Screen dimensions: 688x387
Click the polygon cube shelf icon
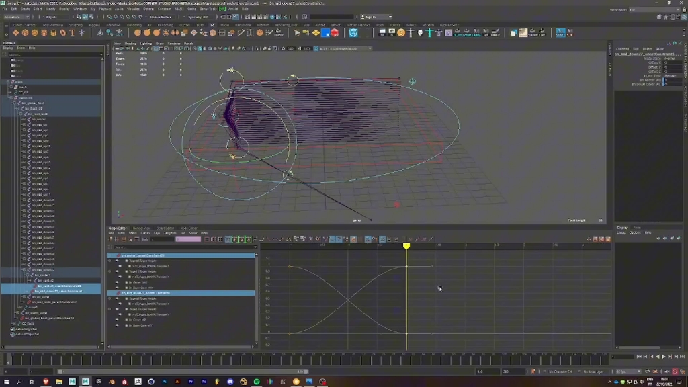[x=25, y=32]
